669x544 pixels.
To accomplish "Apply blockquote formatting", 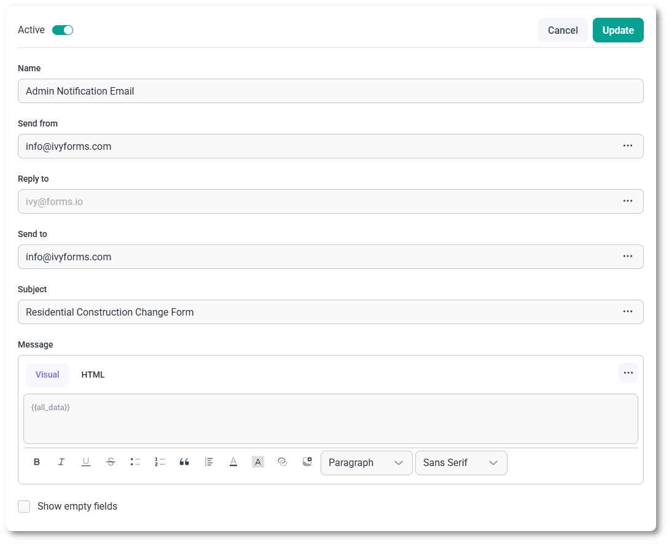I will (184, 462).
